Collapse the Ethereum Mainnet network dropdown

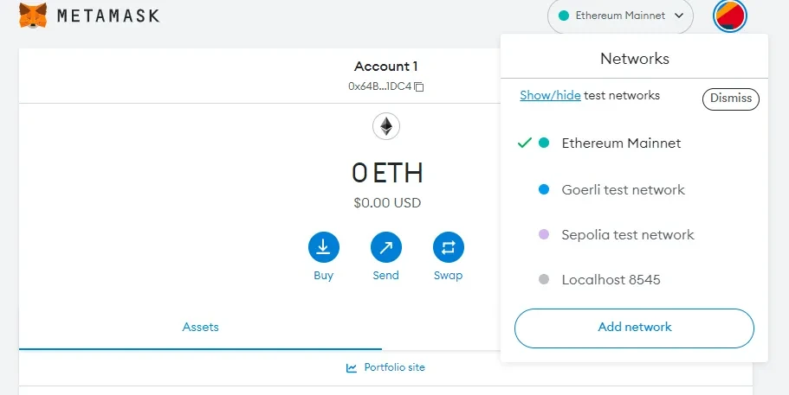[620, 16]
